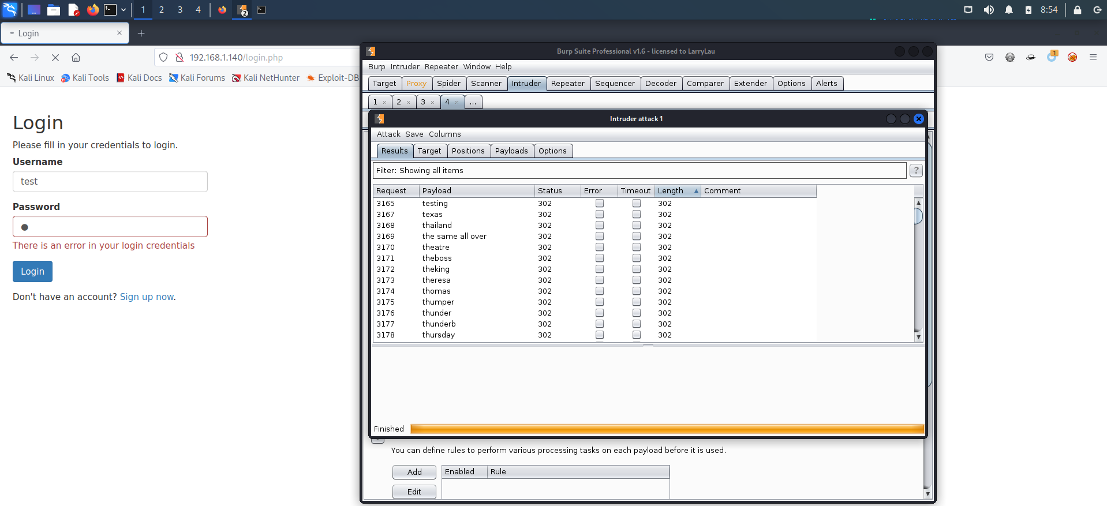Open the terminal dropdown arrow in taskbar
The height and width of the screenshot is (506, 1107).
(x=124, y=10)
